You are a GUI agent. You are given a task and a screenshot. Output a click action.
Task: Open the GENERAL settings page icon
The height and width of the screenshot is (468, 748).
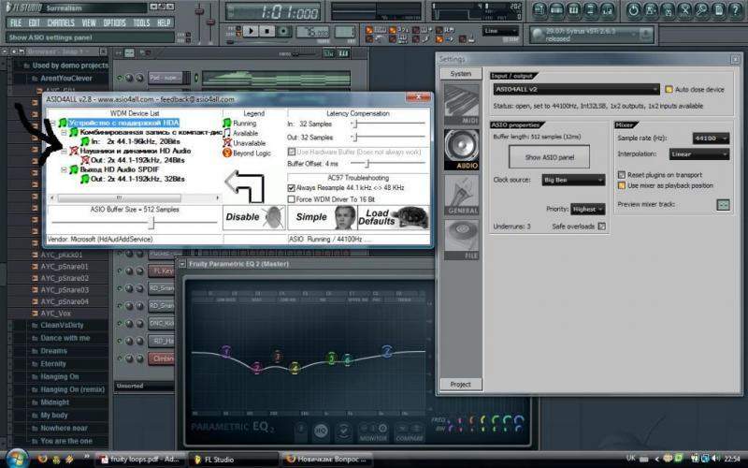460,193
